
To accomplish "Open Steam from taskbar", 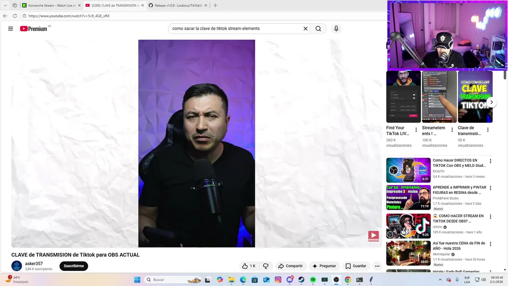I will (x=301, y=280).
